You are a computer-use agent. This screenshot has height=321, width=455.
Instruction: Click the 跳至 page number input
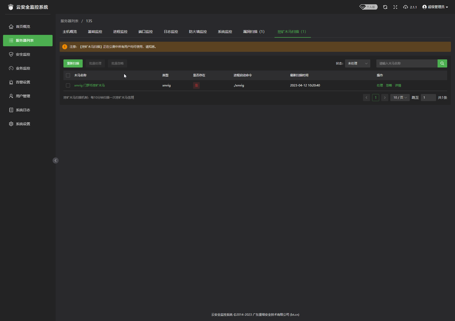pyautogui.click(x=428, y=98)
